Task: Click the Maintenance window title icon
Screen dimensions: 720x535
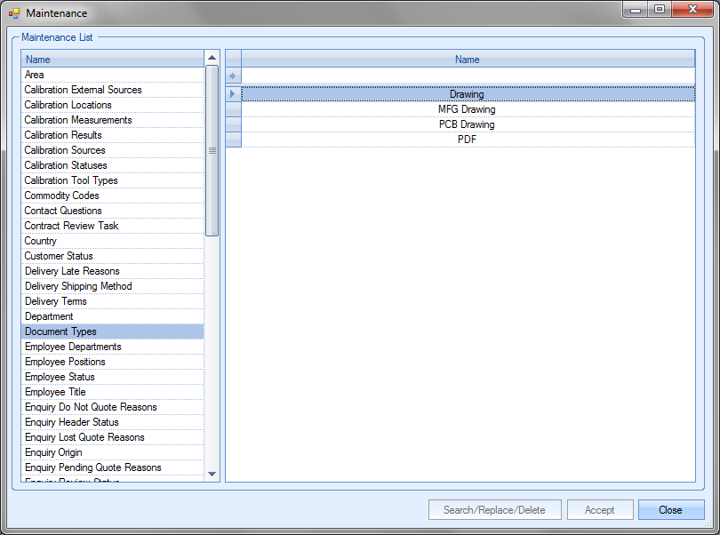Action: click(x=13, y=13)
